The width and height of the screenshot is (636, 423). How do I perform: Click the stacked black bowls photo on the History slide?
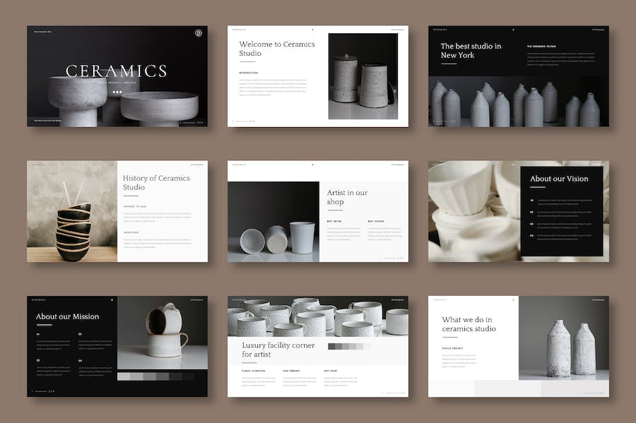[72, 211]
